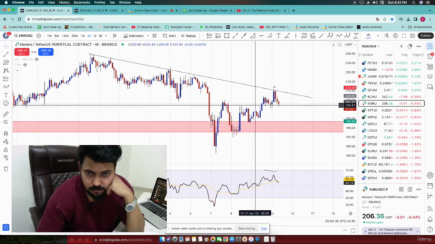This screenshot has height=244, width=435.
Task: Toggle the Replay mode button
Action: 188,36
